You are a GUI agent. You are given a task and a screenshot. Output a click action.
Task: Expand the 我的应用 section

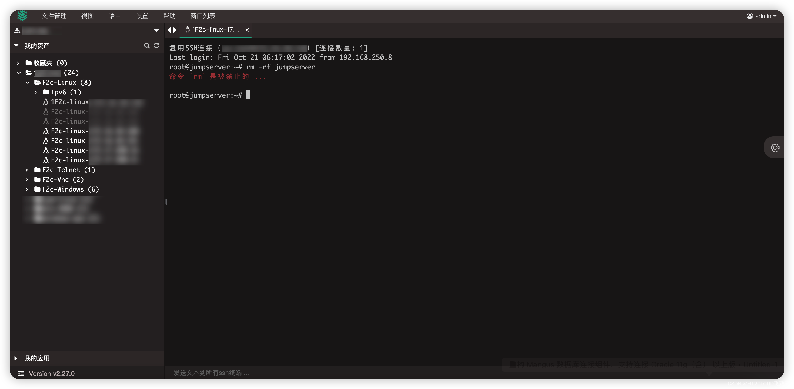click(16, 358)
